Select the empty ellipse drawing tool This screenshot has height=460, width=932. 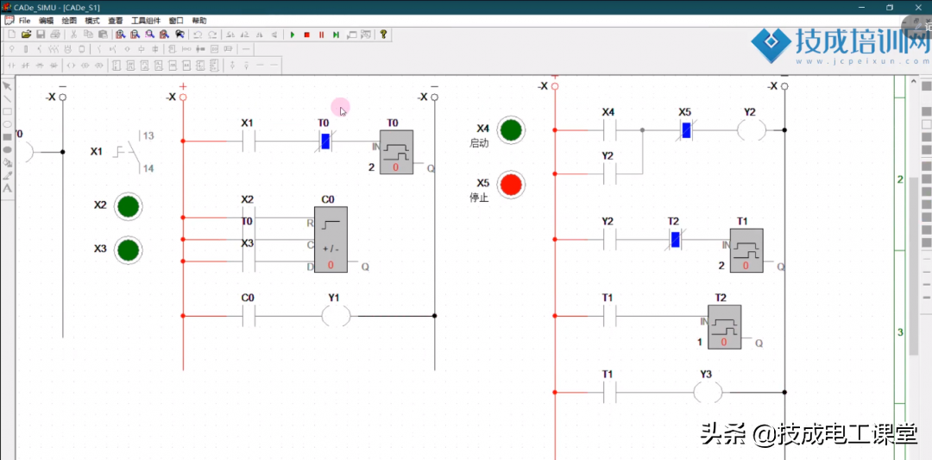coord(8,124)
